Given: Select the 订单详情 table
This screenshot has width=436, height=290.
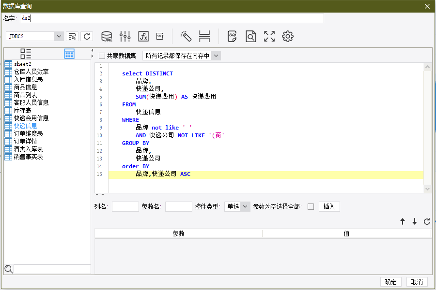Looking at the screenshot, I should coord(25,141).
